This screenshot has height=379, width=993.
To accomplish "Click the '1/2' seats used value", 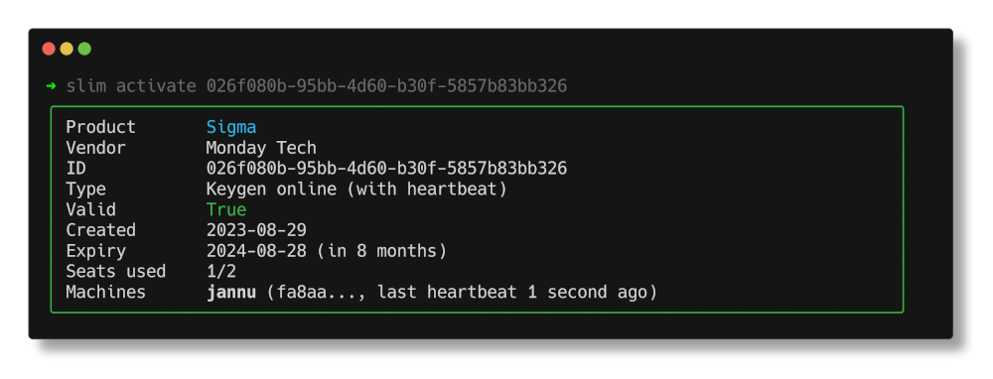I will [221, 272].
